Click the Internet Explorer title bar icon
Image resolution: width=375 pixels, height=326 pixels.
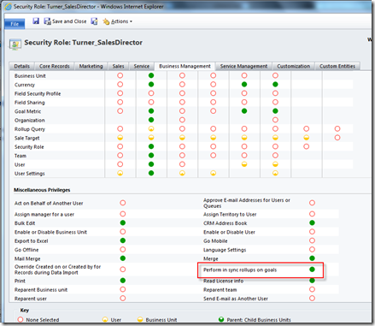click(9, 6)
